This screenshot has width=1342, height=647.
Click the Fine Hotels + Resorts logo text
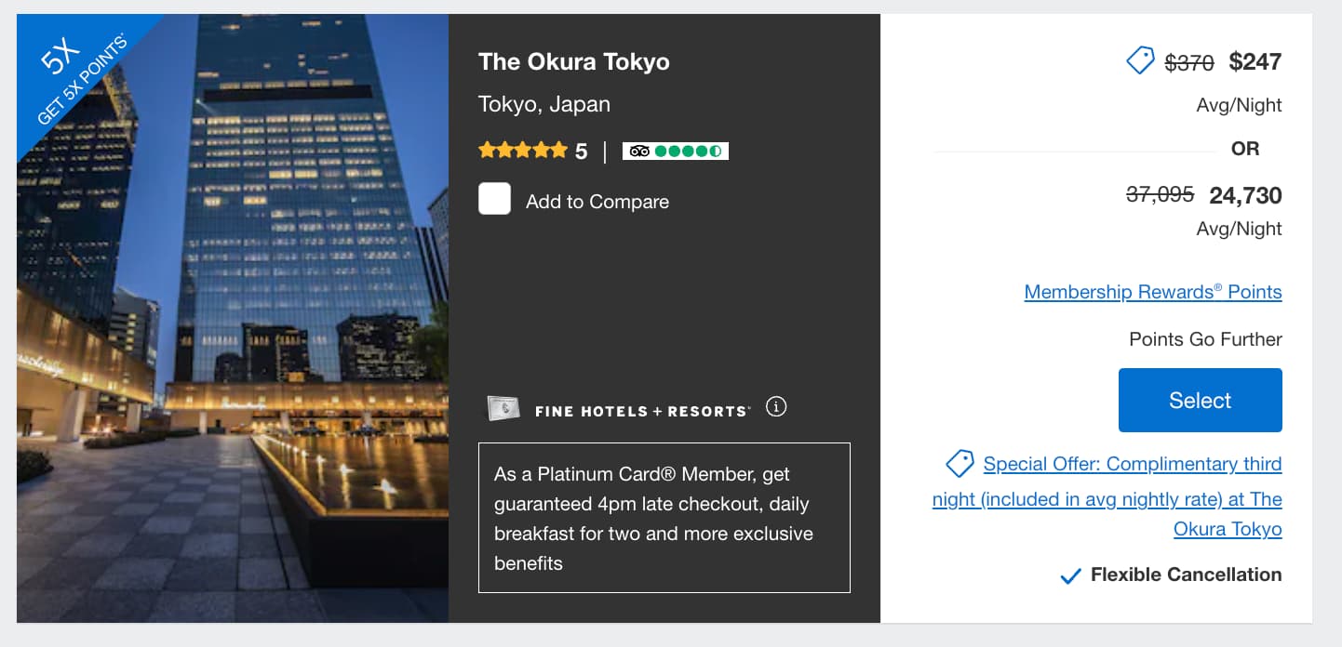(x=642, y=411)
